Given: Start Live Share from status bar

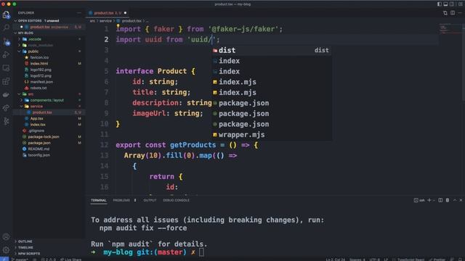Looking at the screenshot, I should [70, 260].
